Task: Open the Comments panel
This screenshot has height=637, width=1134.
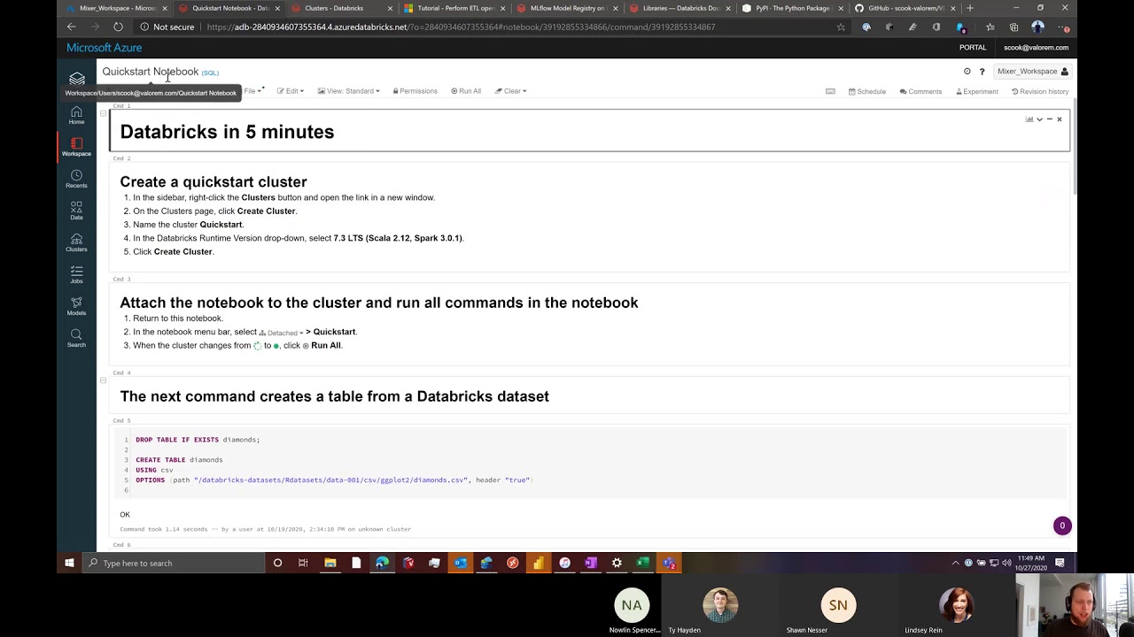Action: 920,91
